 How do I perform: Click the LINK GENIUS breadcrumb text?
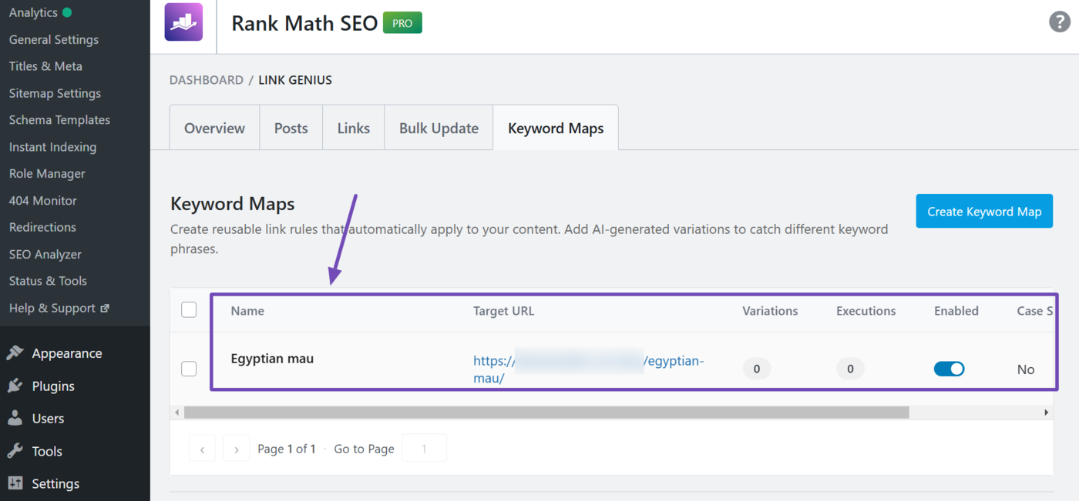point(295,80)
